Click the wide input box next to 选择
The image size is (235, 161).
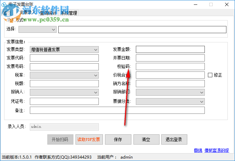coord(142,29)
